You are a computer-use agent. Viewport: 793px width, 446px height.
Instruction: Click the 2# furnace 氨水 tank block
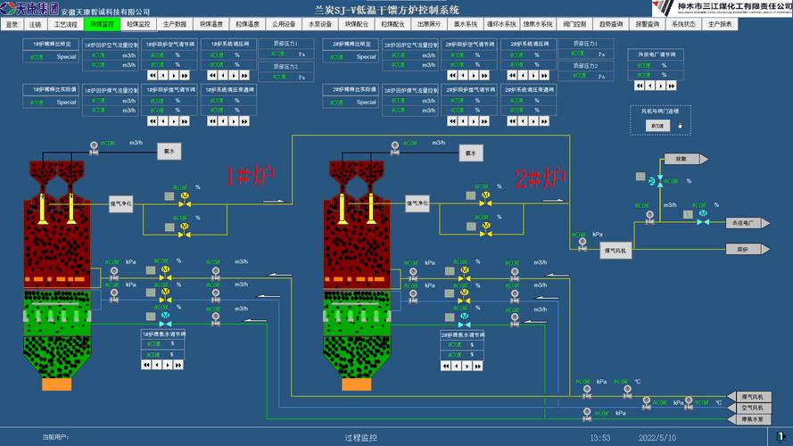469,153
